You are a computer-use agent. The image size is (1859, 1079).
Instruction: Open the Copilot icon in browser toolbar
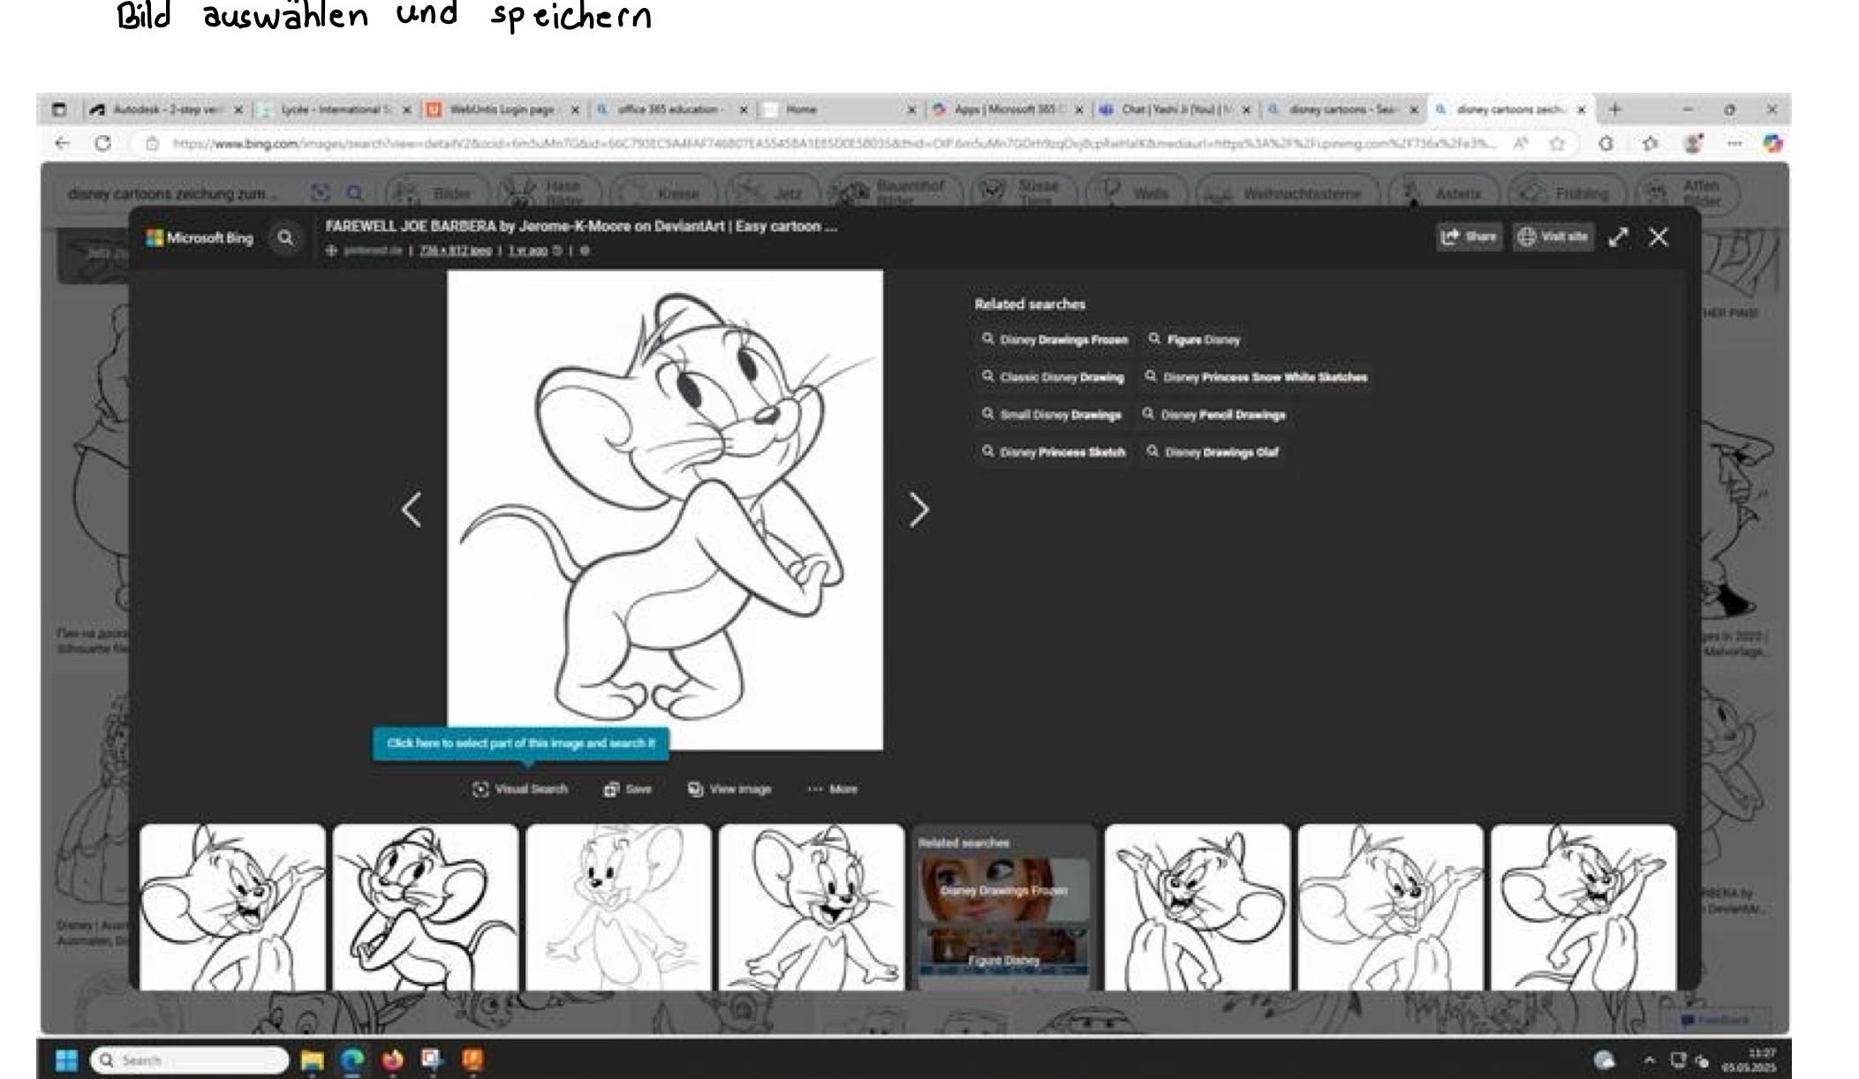[1772, 143]
